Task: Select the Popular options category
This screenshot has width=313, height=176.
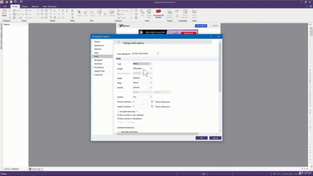Action: 97,42
